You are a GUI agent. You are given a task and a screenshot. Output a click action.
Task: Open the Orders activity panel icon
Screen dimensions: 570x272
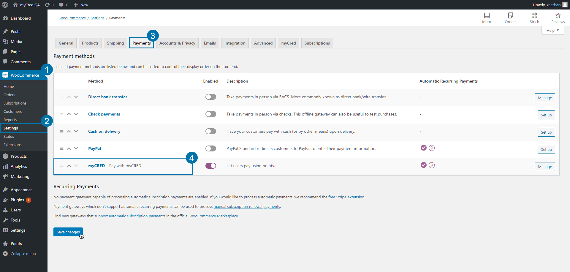tap(511, 15)
